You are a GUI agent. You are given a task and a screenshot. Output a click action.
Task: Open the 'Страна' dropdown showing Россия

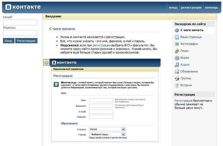(107, 129)
